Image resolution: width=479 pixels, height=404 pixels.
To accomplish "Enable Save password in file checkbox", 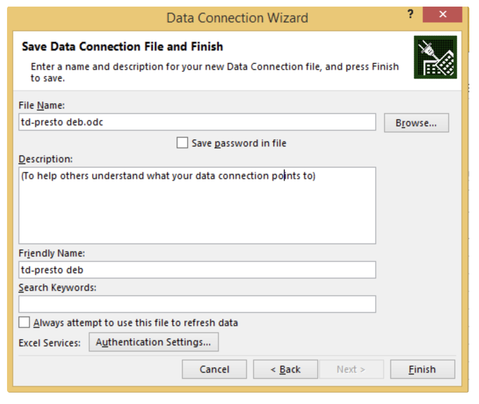I will click(x=182, y=143).
